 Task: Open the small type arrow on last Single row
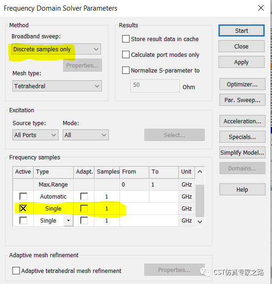68,220
